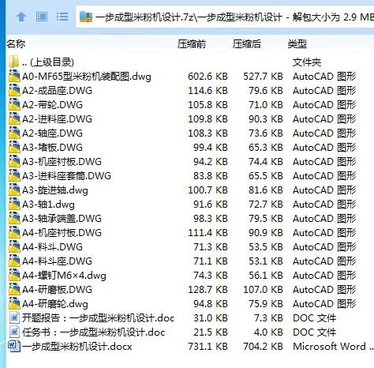Select file A4-机座衬板.DWG
This screenshot has height=368, width=374.
tap(62, 233)
